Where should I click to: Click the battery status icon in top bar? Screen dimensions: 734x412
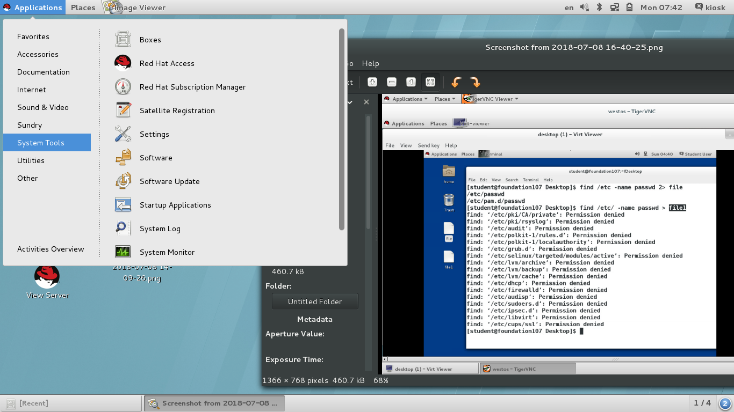pyautogui.click(x=629, y=8)
